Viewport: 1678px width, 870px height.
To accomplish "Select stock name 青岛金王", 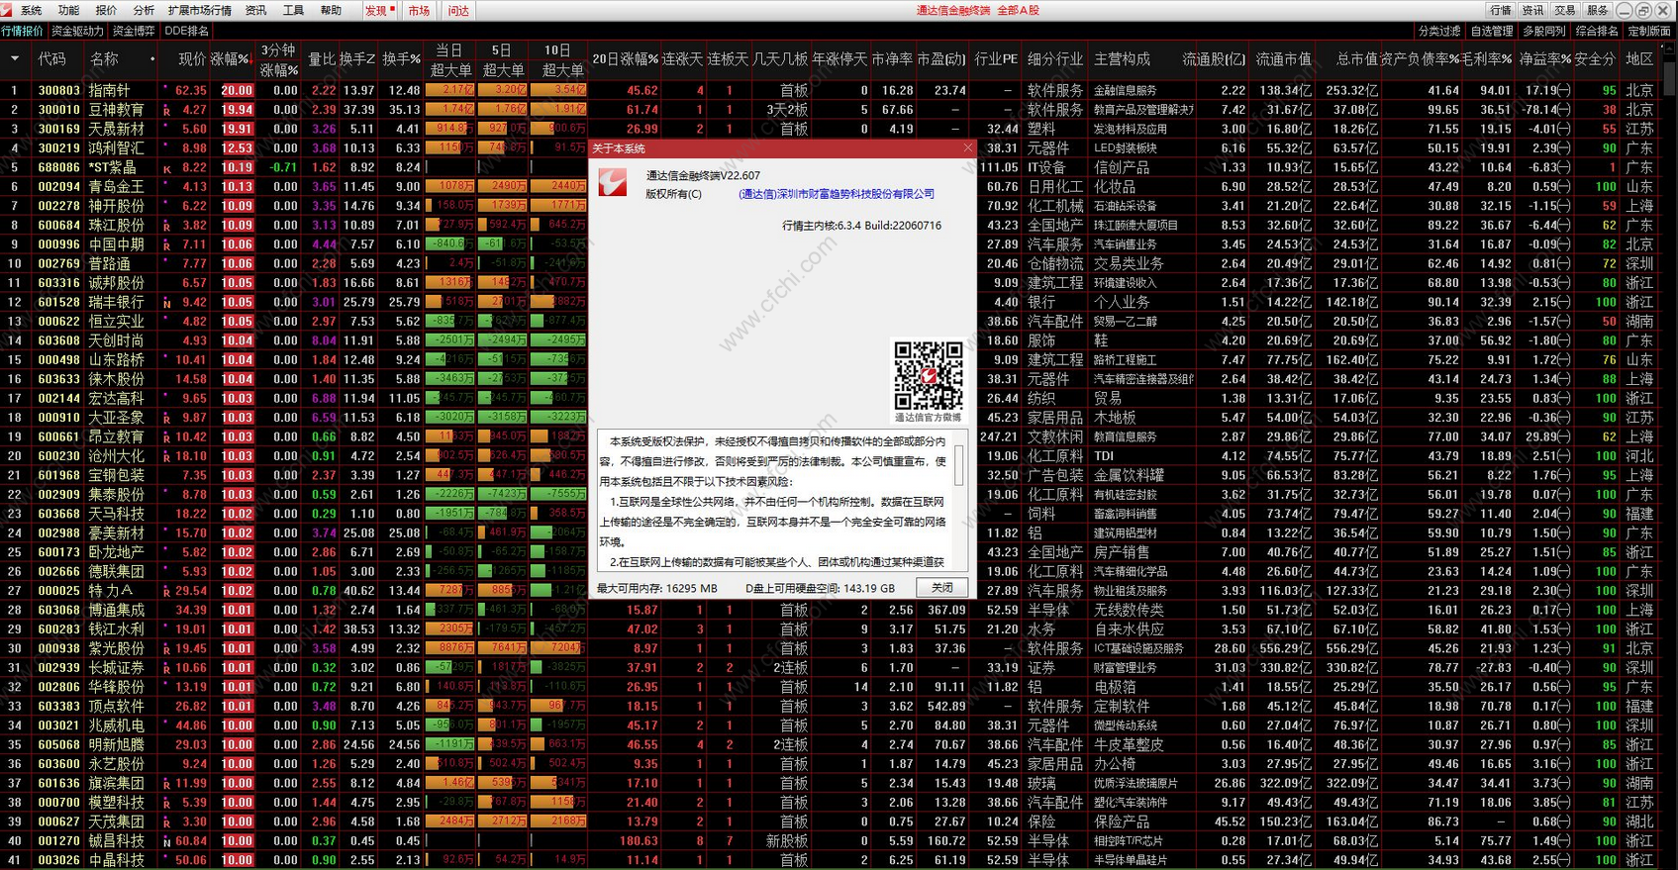I will [117, 186].
